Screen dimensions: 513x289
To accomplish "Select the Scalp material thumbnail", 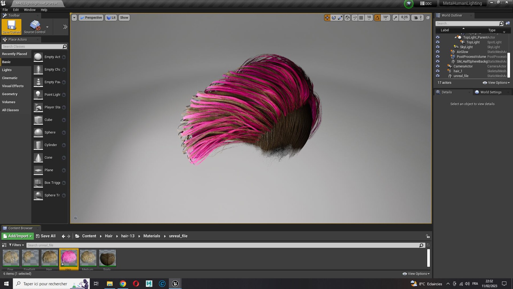I will click(x=107, y=258).
